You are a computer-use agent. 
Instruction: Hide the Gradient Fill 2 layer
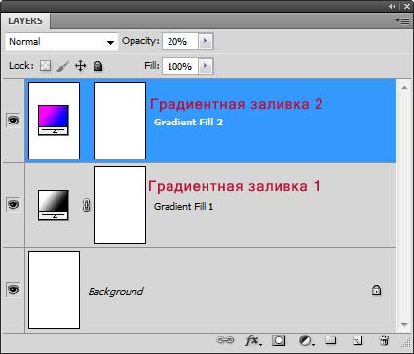pos(14,121)
